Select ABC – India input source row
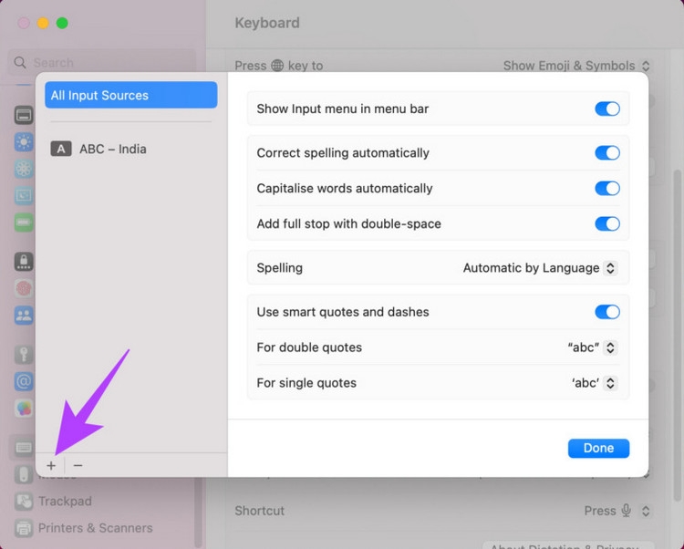 pos(130,149)
